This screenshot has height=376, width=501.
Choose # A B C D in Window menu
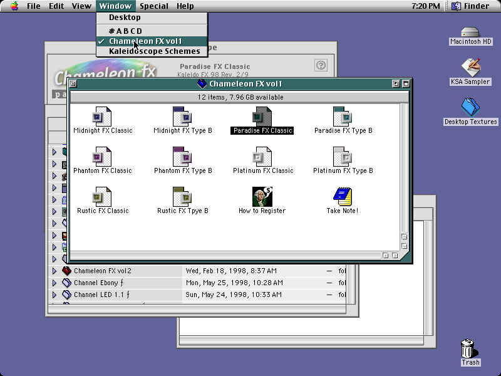pyautogui.click(x=152, y=31)
